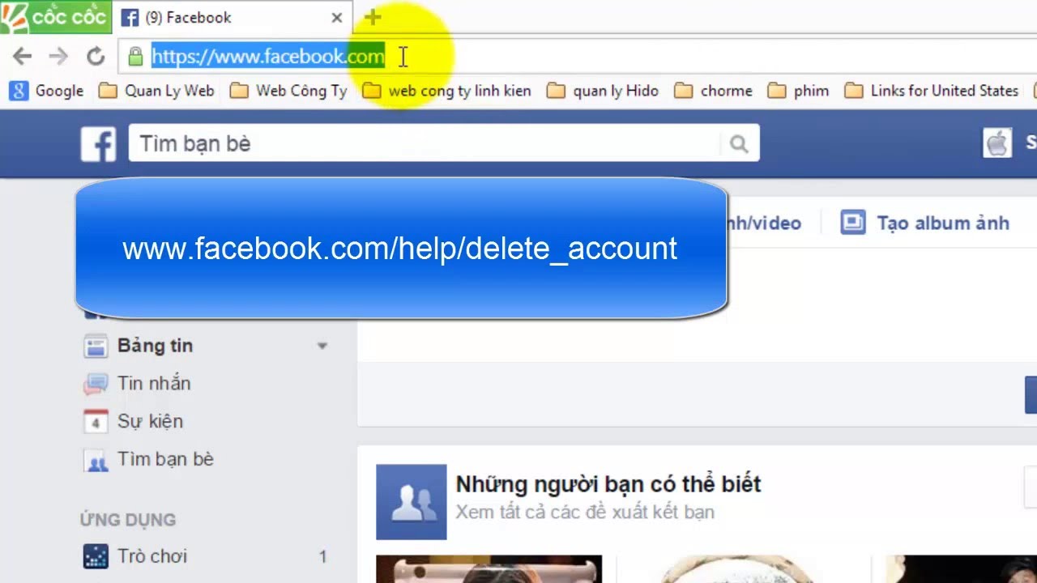
Task: Open the phim bookmark folder
Action: [x=798, y=91]
